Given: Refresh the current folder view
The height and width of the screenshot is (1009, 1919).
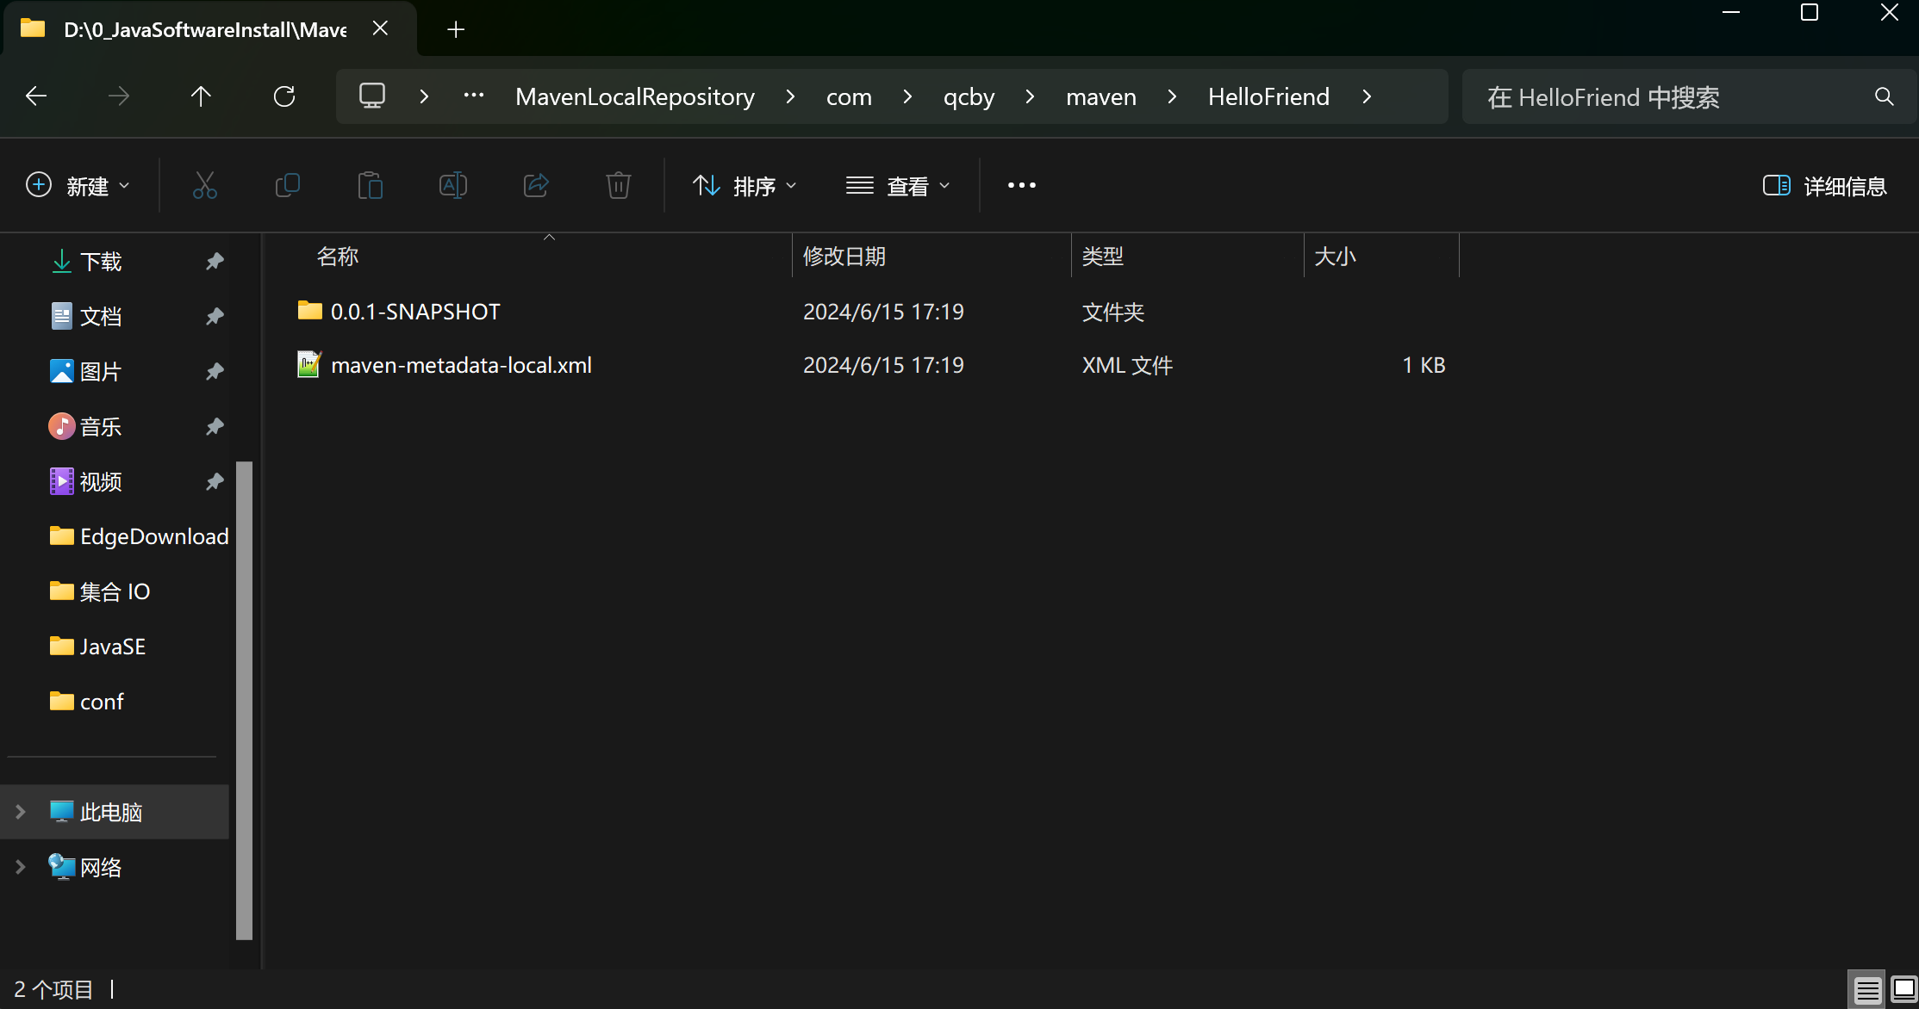Looking at the screenshot, I should point(284,96).
